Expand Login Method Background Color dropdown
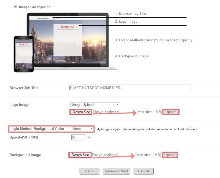The height and width of the screenshot is (178, 220). [83, 129]
